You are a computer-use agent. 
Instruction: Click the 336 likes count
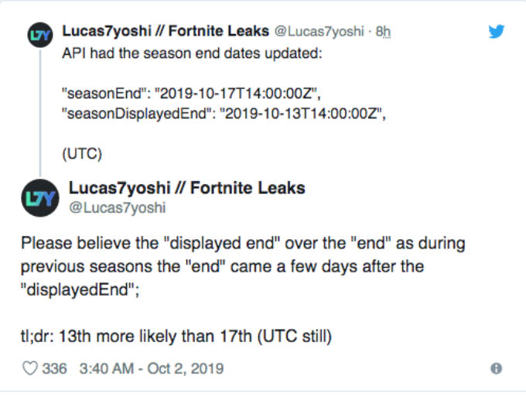coord(54,368)
